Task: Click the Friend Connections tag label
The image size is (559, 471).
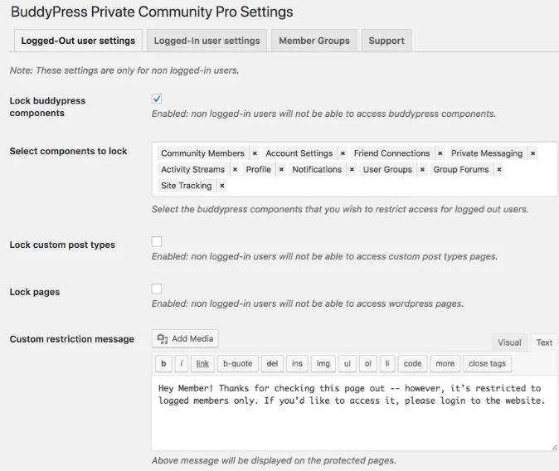Action: [391, 153]
